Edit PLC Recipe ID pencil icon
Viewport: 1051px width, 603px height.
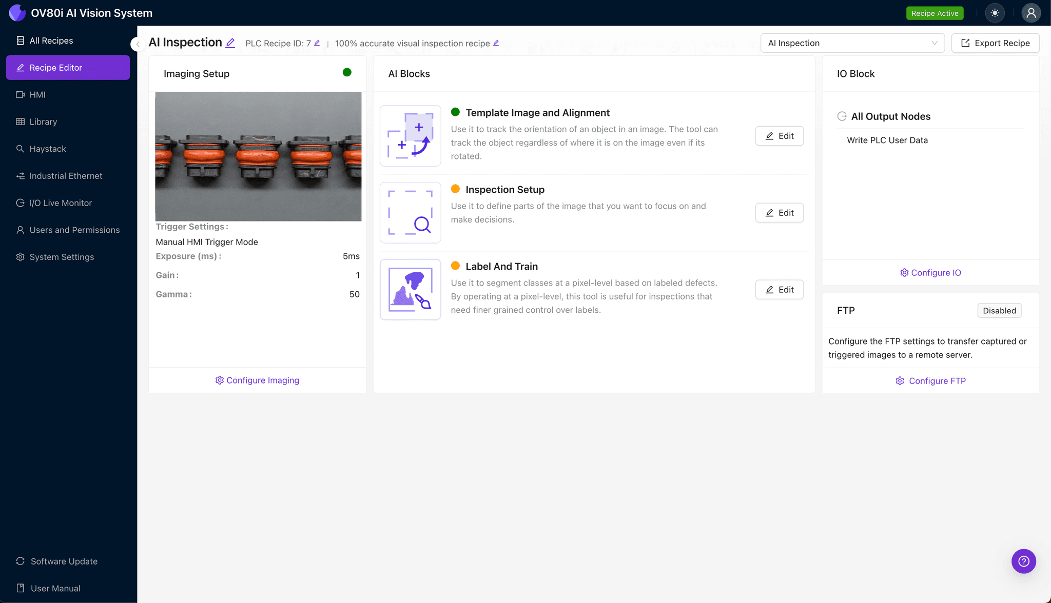pyautogui.click(x=317, y=43)
